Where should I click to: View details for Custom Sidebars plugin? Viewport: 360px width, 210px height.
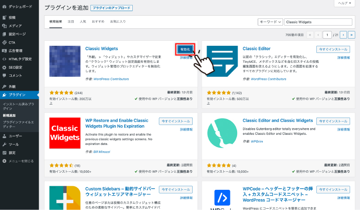pos(186,198)
